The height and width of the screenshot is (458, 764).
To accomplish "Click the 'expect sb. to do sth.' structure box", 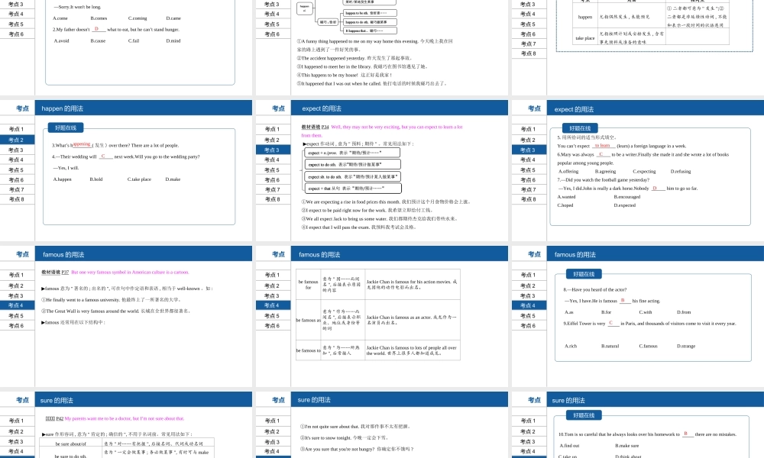I will click(x=353, y=176).
